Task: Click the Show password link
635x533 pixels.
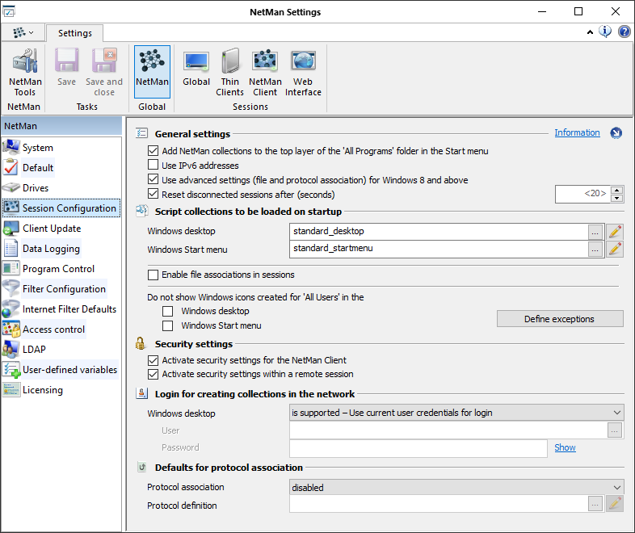Action: tap(565, 447)
